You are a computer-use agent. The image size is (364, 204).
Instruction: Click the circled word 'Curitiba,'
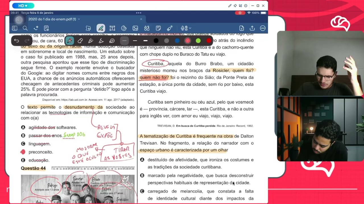pos(156,64)
